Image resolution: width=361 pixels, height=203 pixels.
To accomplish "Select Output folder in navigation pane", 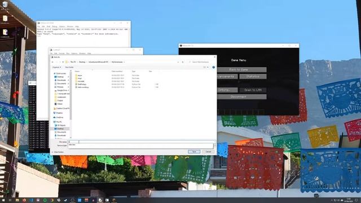I will (60, 100).
